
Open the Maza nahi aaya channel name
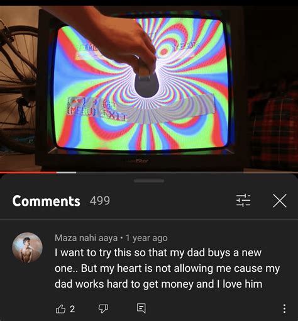[86, 238]
